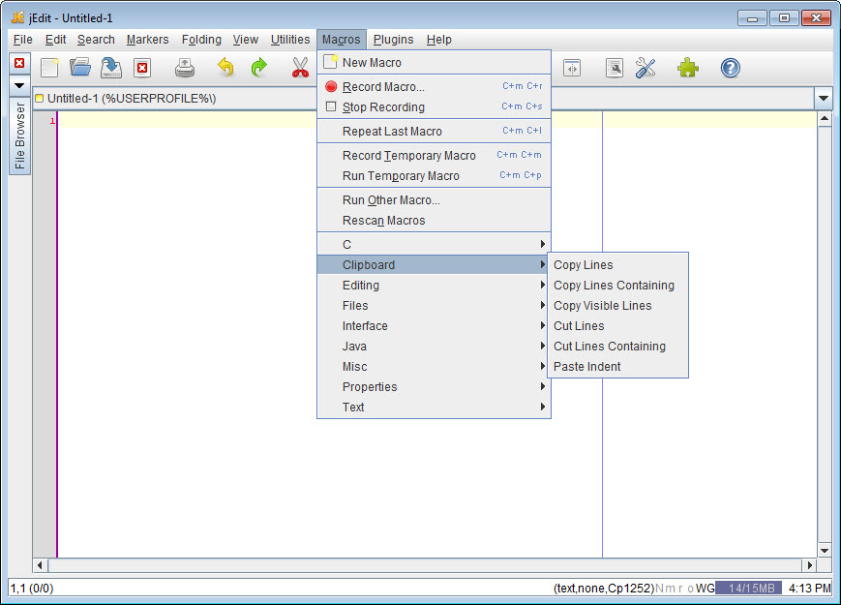Viewport: 841px width, 605px height.
Task: Open the buffer switcher dropdown arrow
Action: (824, 98)
